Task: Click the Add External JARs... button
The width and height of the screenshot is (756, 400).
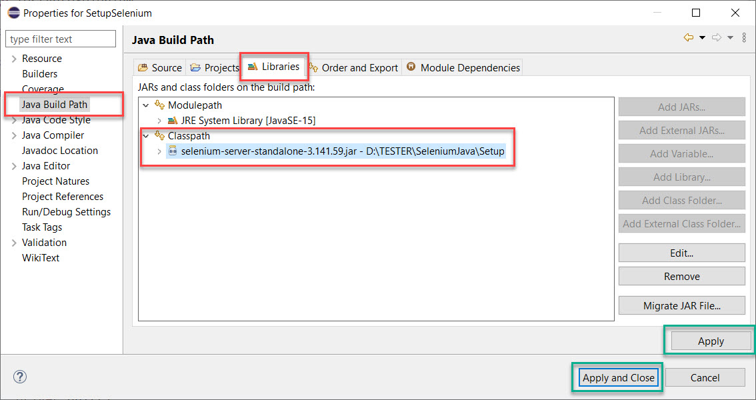Action: (682, 130)
